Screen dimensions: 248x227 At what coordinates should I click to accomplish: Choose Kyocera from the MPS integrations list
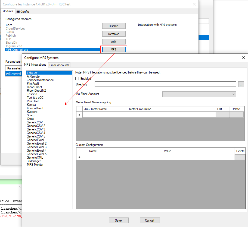pyautogui.click(x=32, y=112)
